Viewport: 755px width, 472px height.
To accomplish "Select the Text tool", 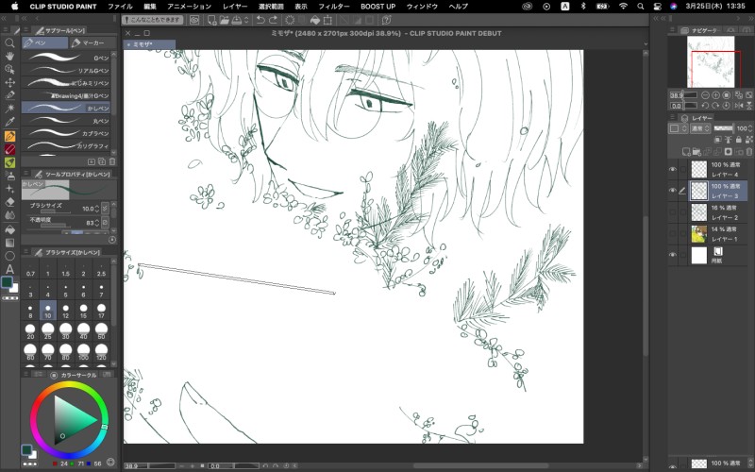I will [x=9, y=269].
